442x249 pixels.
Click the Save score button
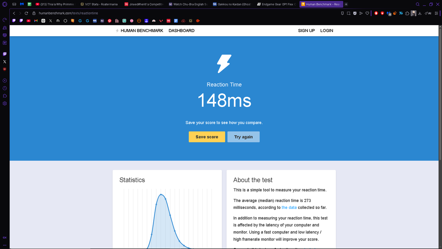pyautogui.click(x=207, y=137)
